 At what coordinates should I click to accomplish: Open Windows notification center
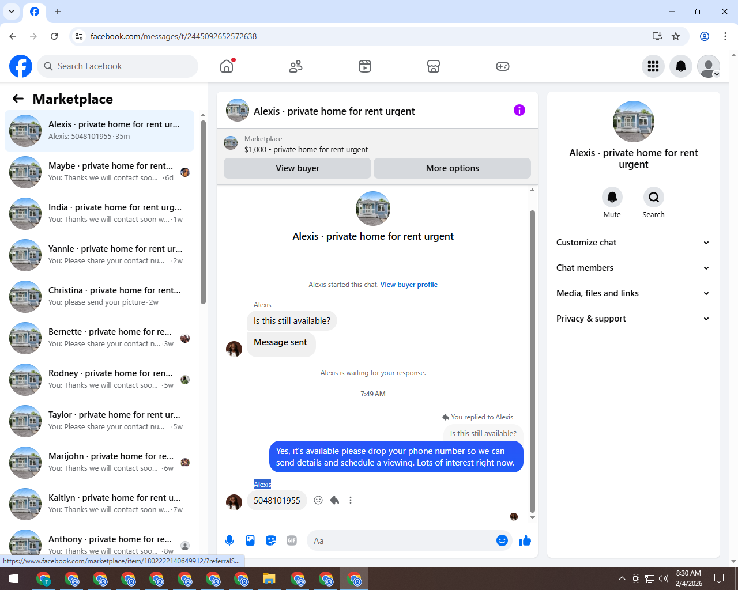(x=719, y=578)
